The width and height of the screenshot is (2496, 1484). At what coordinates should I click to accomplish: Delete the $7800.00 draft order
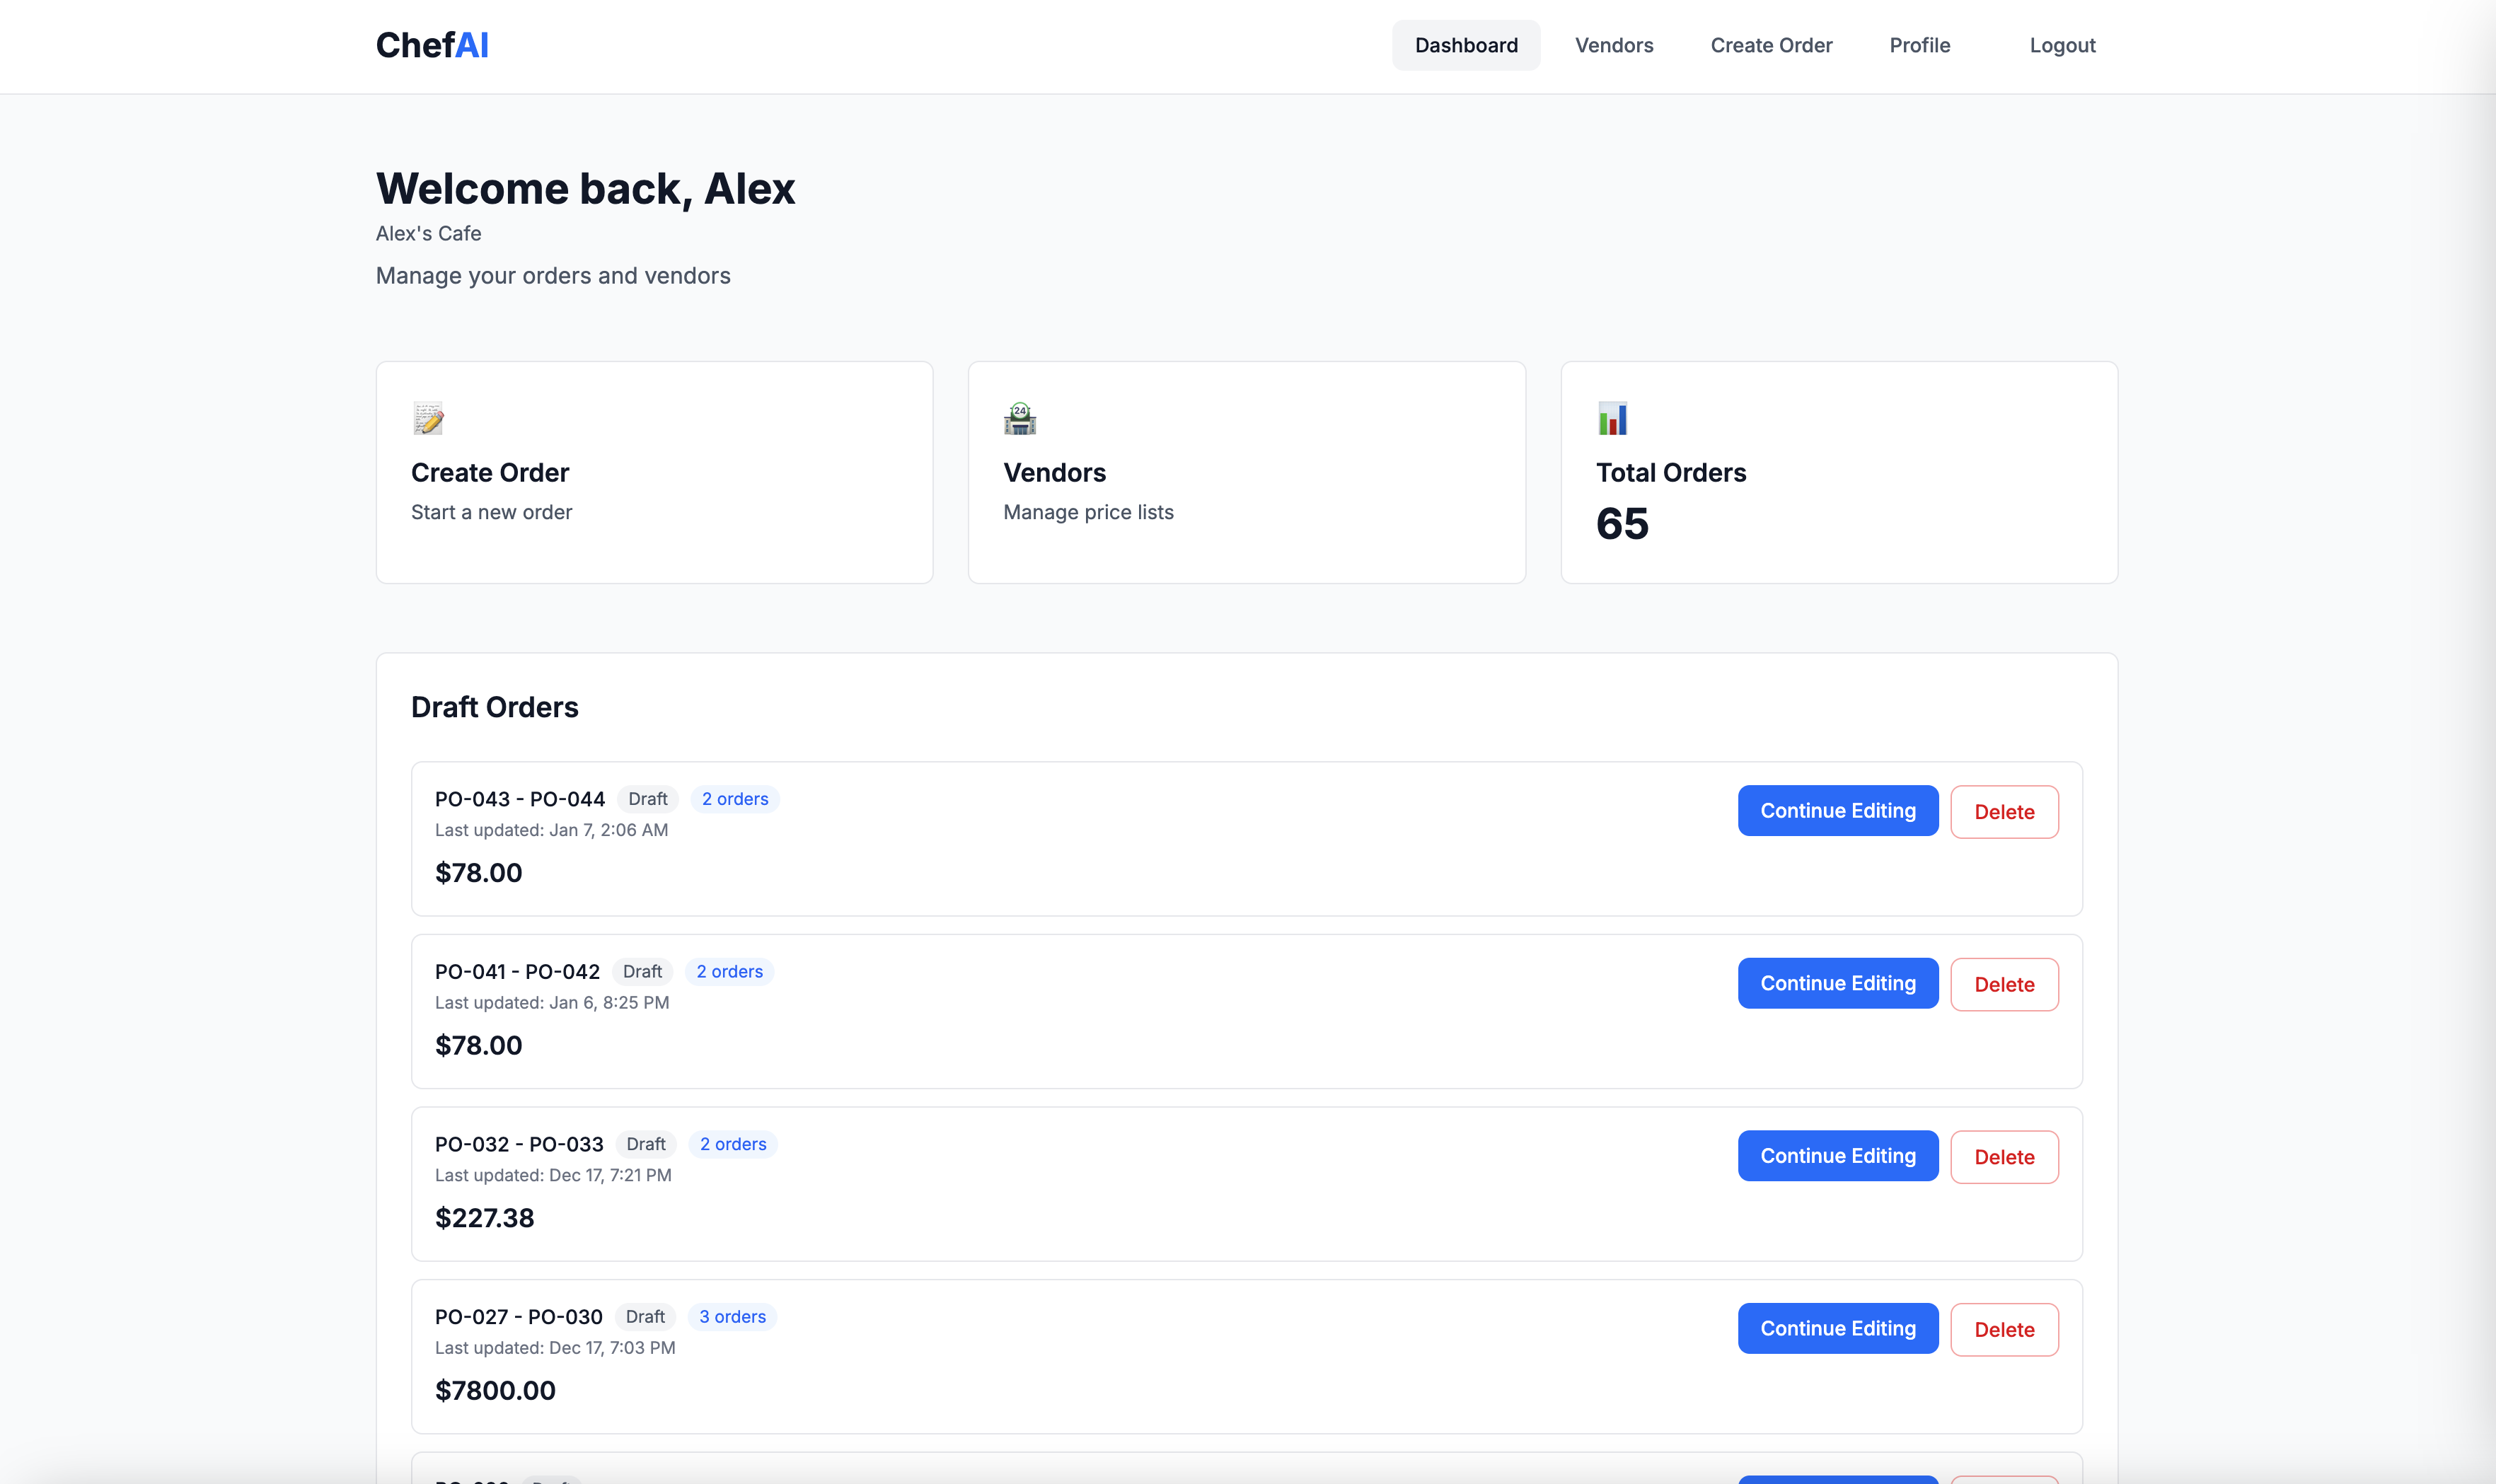coord(2003,1330)
